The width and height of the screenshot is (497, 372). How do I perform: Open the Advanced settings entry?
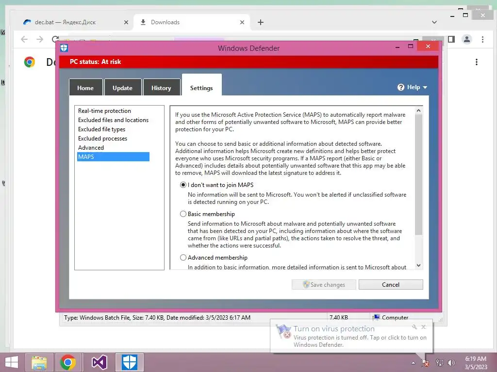click(91, 147)
